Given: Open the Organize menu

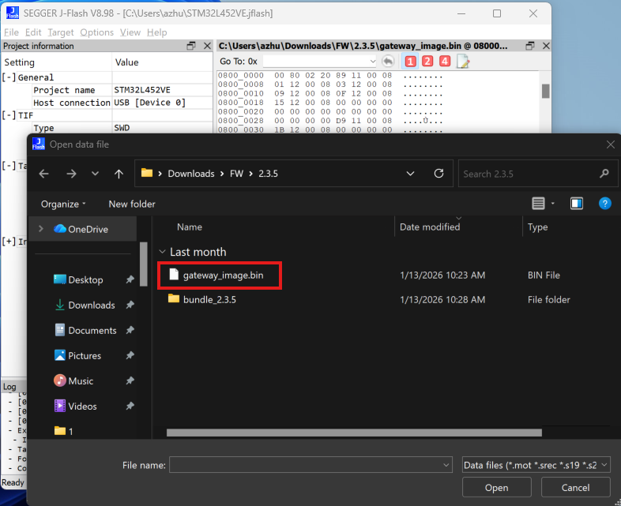Looking at the screenshot, I should [63, 204].
